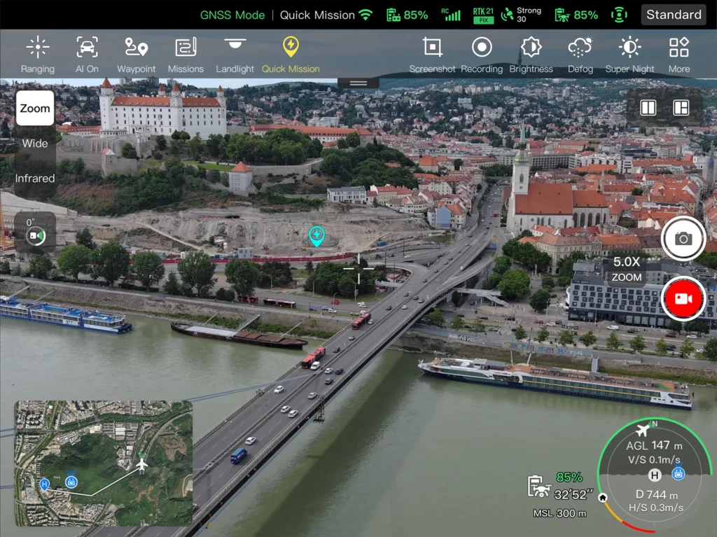
Task: Open the Missions panel
Action: pyautogui.click(x=186, y=55)
